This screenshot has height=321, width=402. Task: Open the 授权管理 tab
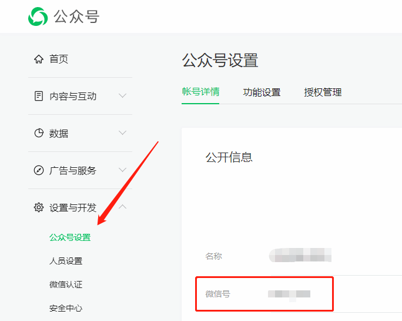coord(323,92)
